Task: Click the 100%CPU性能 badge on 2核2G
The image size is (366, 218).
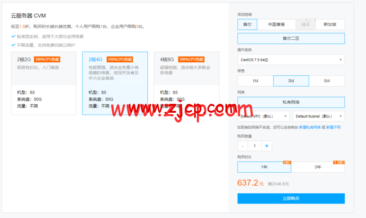Action: [x=47, y=59]
